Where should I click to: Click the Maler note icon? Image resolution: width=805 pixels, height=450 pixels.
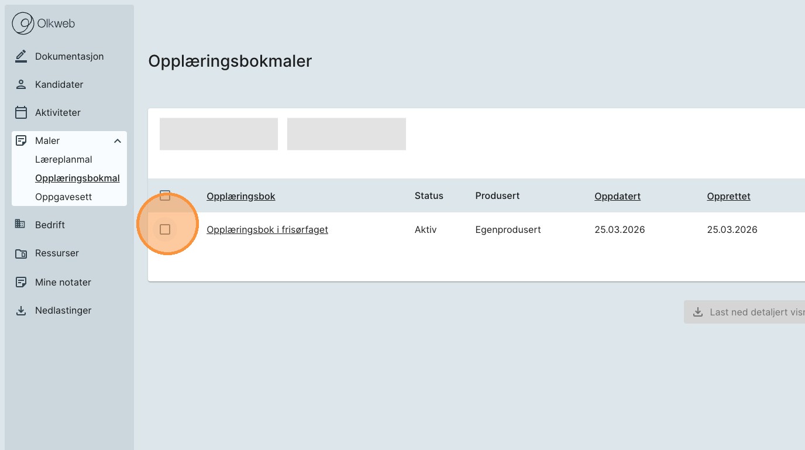[21, 140]
